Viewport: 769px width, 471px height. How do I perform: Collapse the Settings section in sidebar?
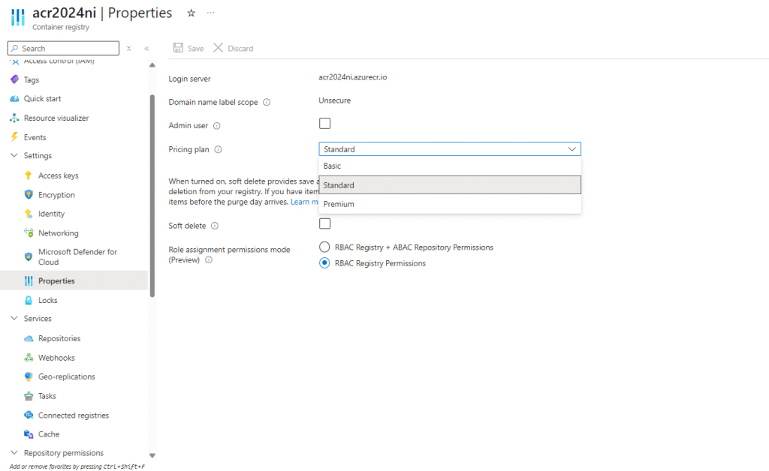pyautogui.click(x=14, y=156)
